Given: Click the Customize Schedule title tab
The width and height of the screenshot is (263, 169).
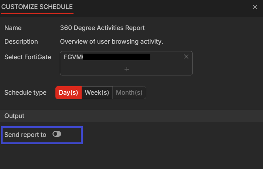Looking at the screenshot, I should [x=37, y=7].
